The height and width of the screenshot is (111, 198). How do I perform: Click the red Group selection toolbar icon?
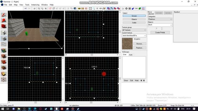[x=50, y=8]
